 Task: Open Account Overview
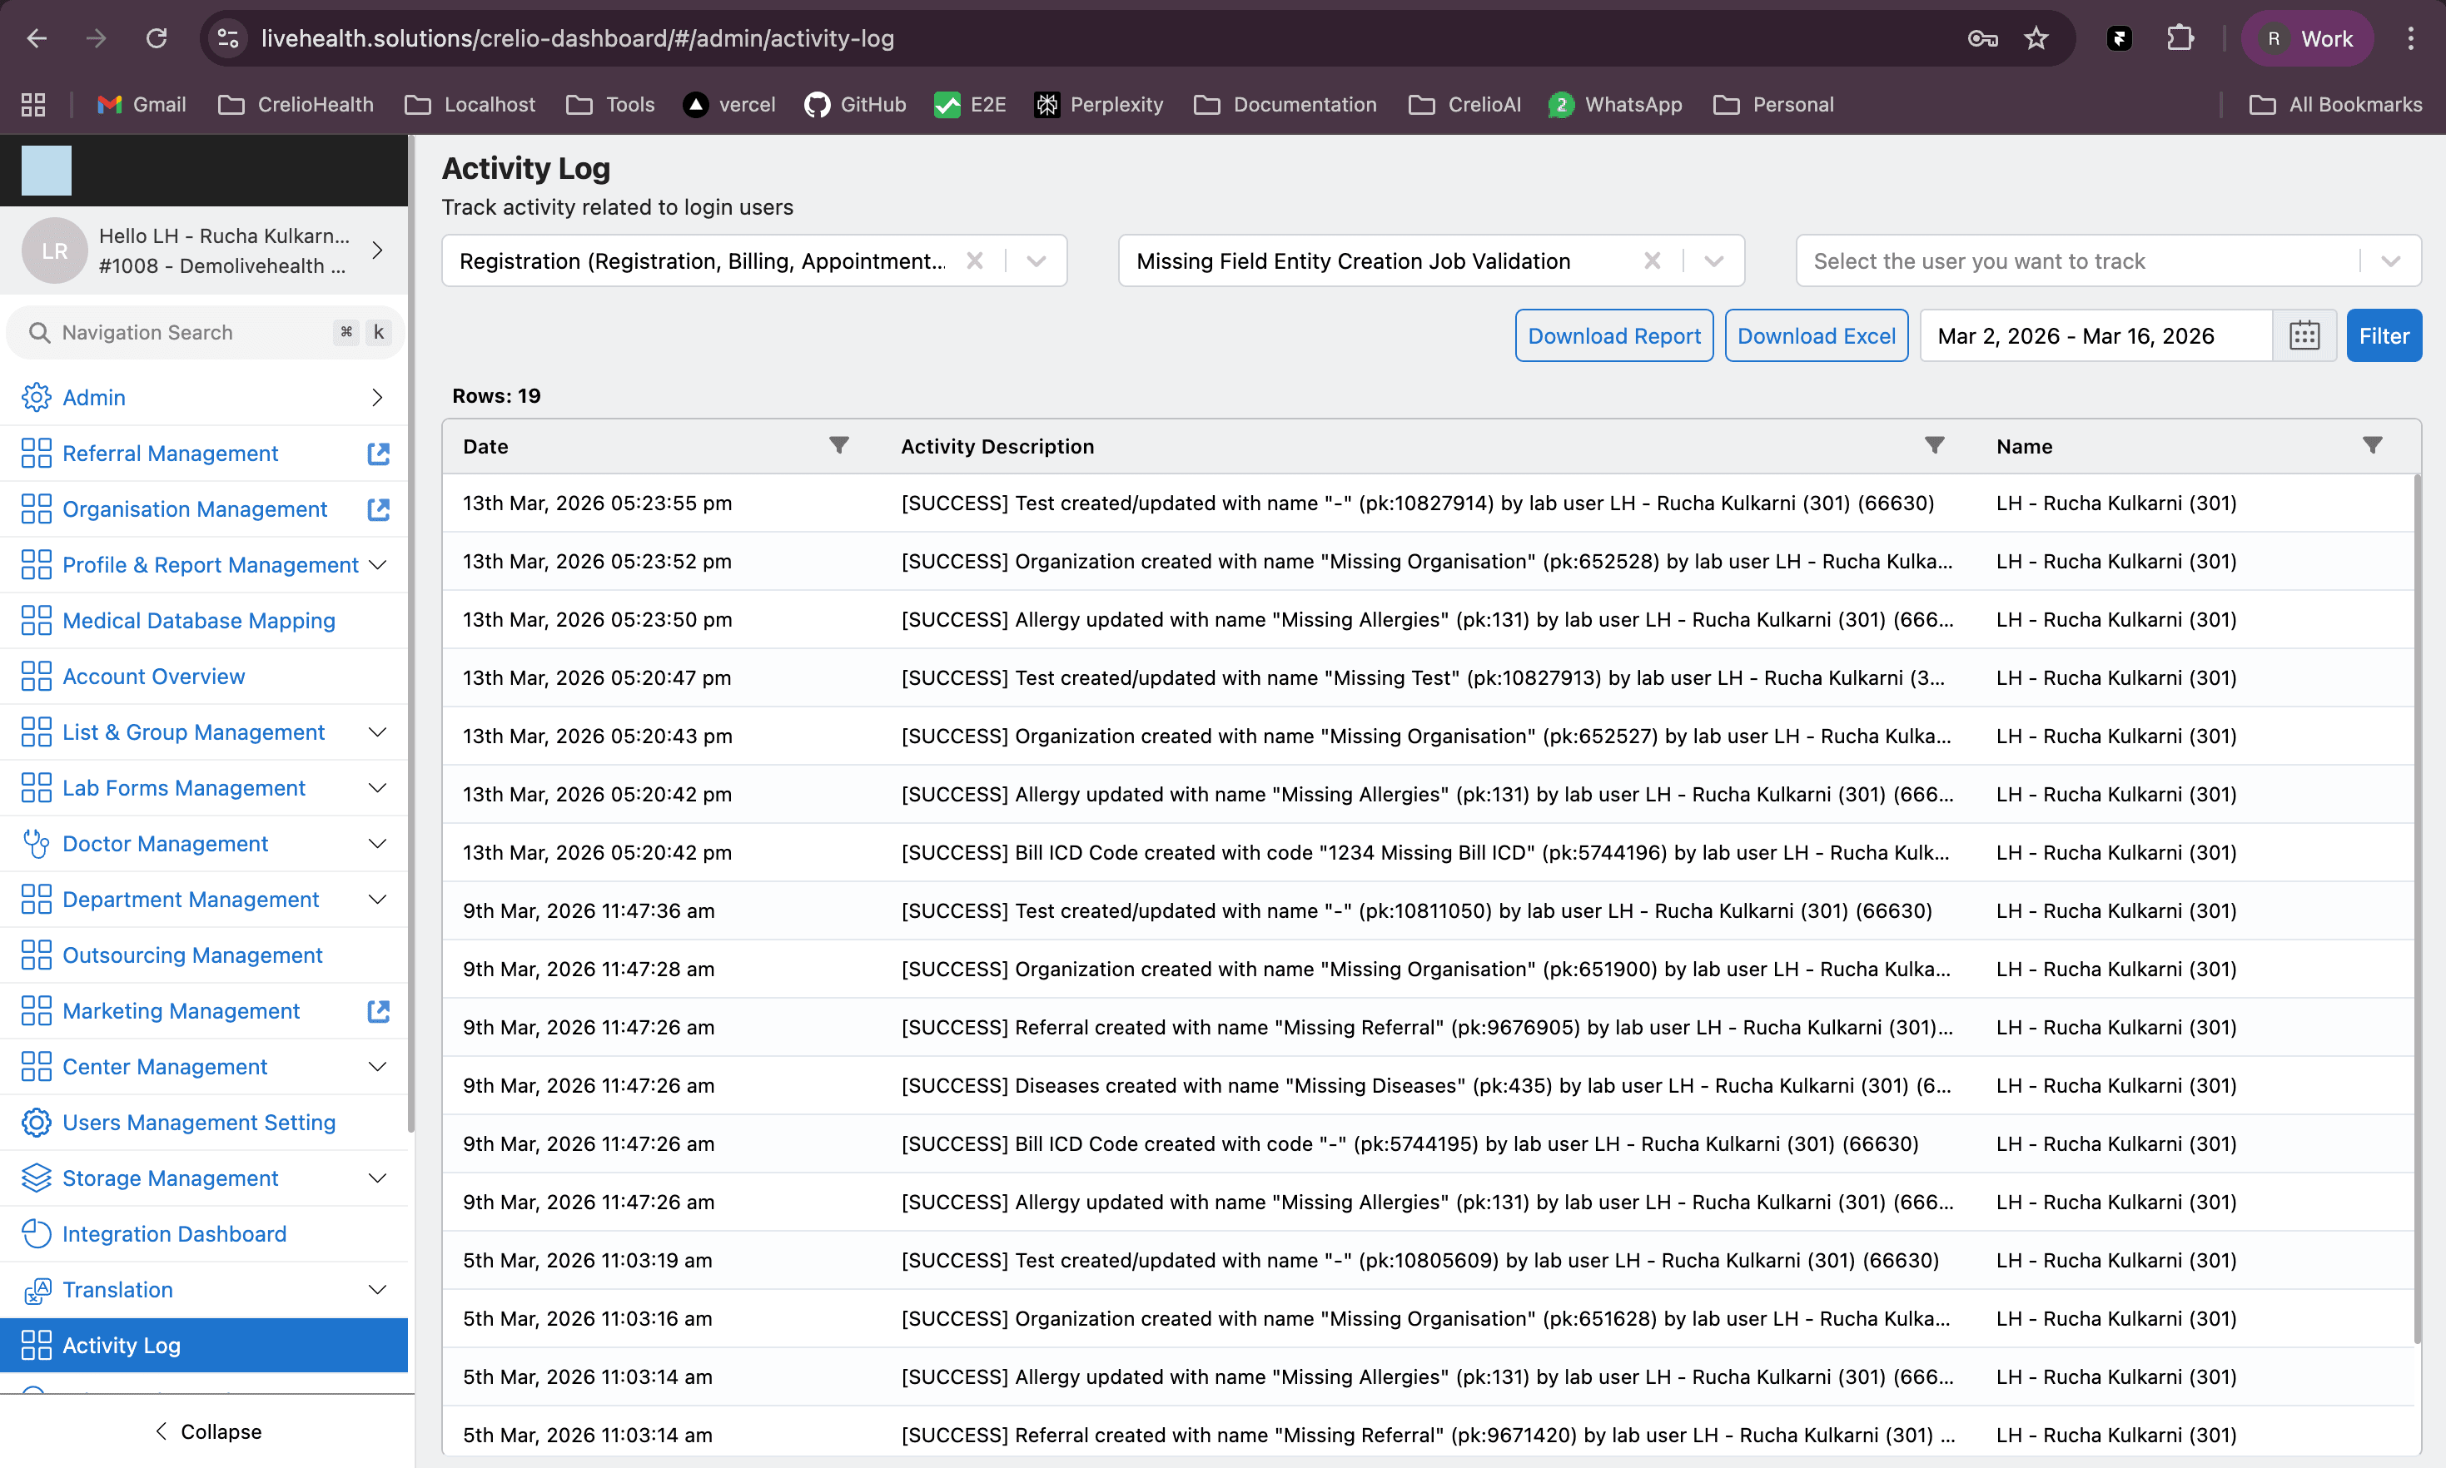[x=204, y=676]
